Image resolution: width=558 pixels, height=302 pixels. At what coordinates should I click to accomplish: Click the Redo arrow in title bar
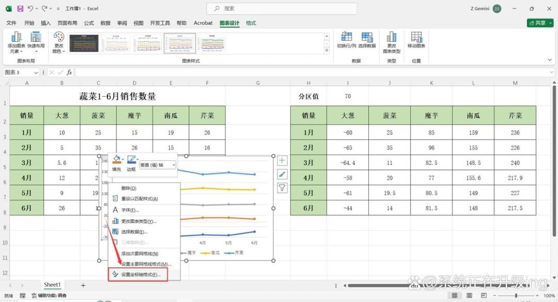tap(44, 9)
